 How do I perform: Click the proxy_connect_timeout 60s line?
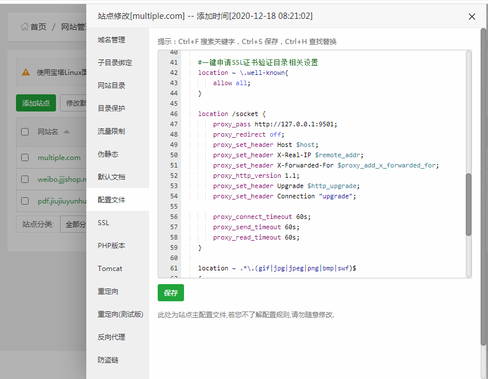[262, 217]
